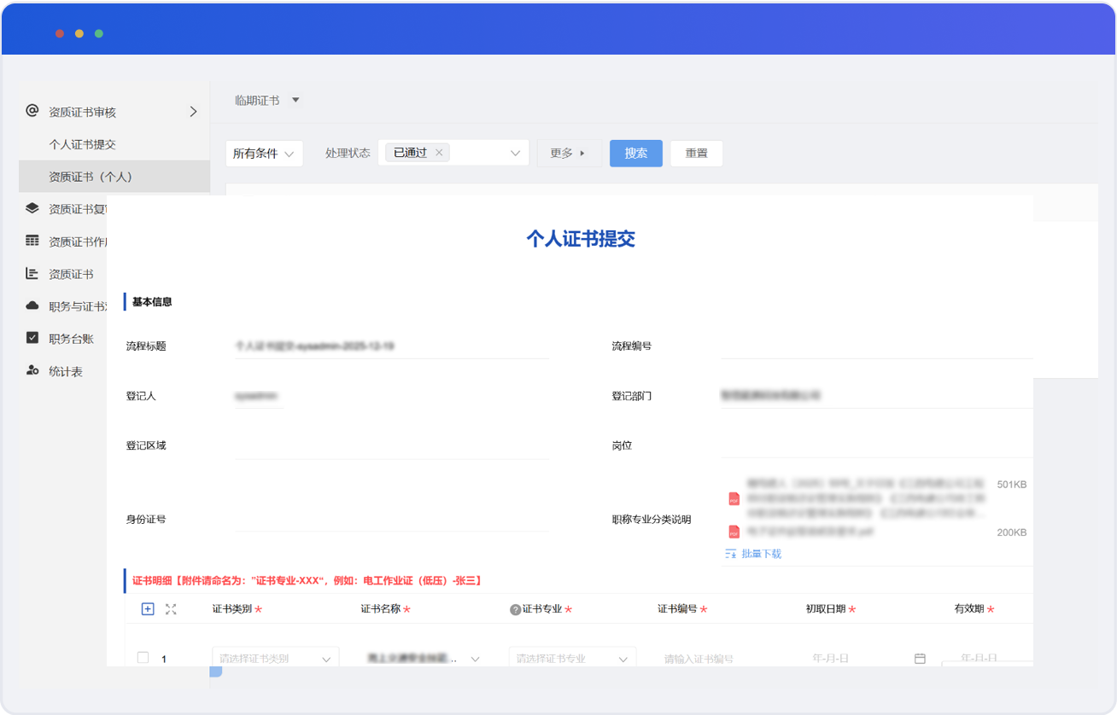Screen dimensions: 1117x715
Task: Check the checkbox for row 1
Action: click(143, 658)
